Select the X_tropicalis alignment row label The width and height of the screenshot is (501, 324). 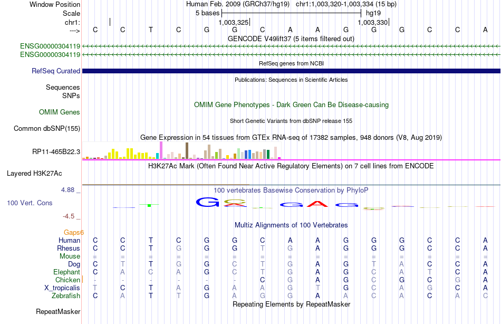62,288
